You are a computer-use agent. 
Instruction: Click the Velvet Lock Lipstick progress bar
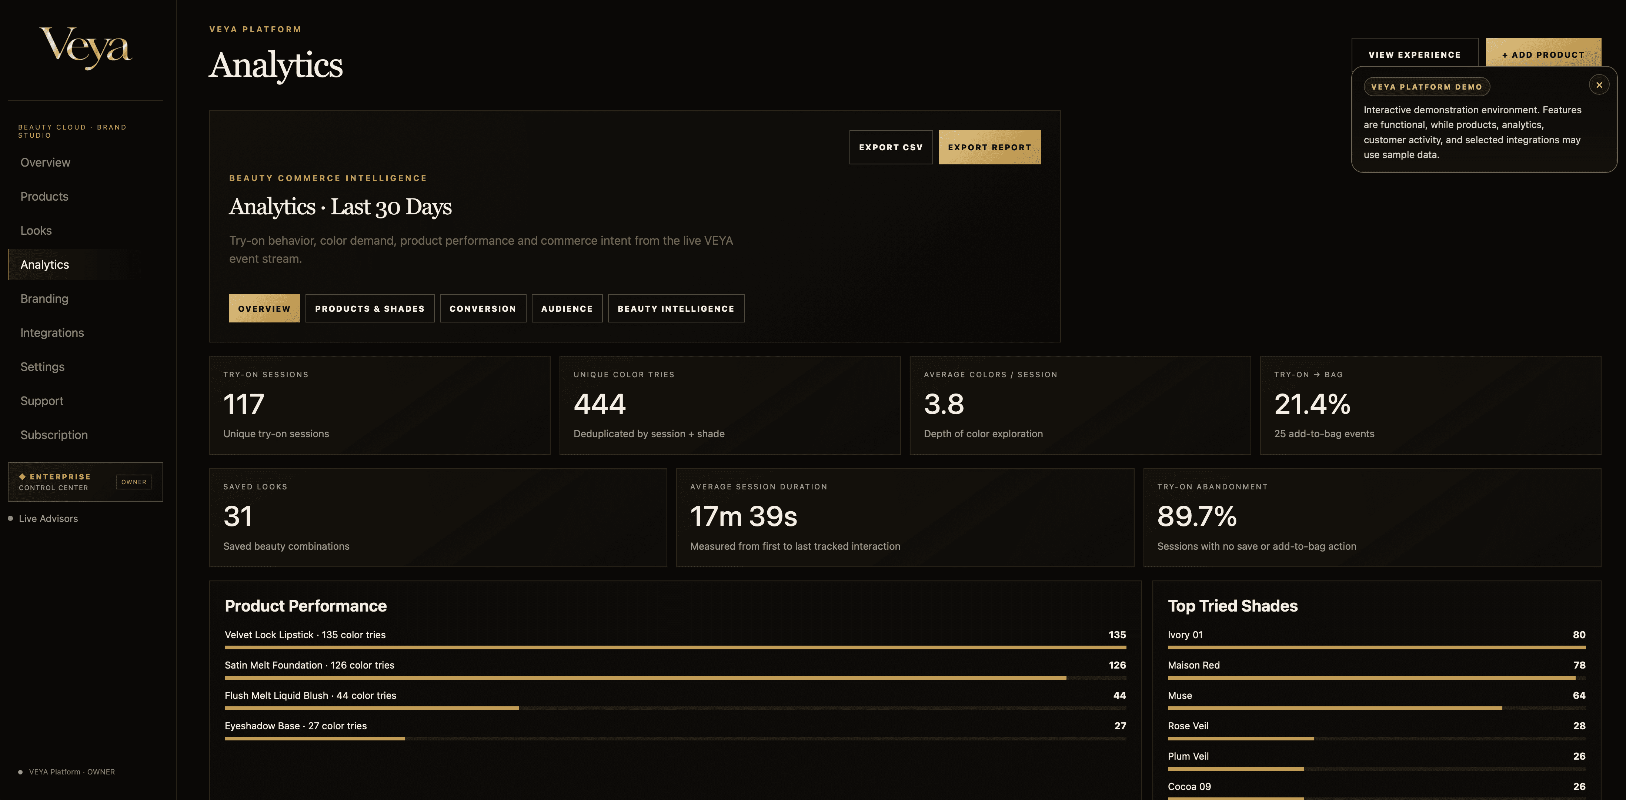point(675,647)
